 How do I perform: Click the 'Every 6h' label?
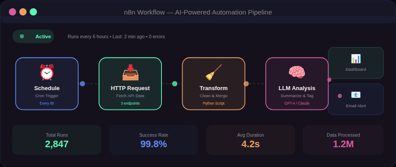[47, 103]
